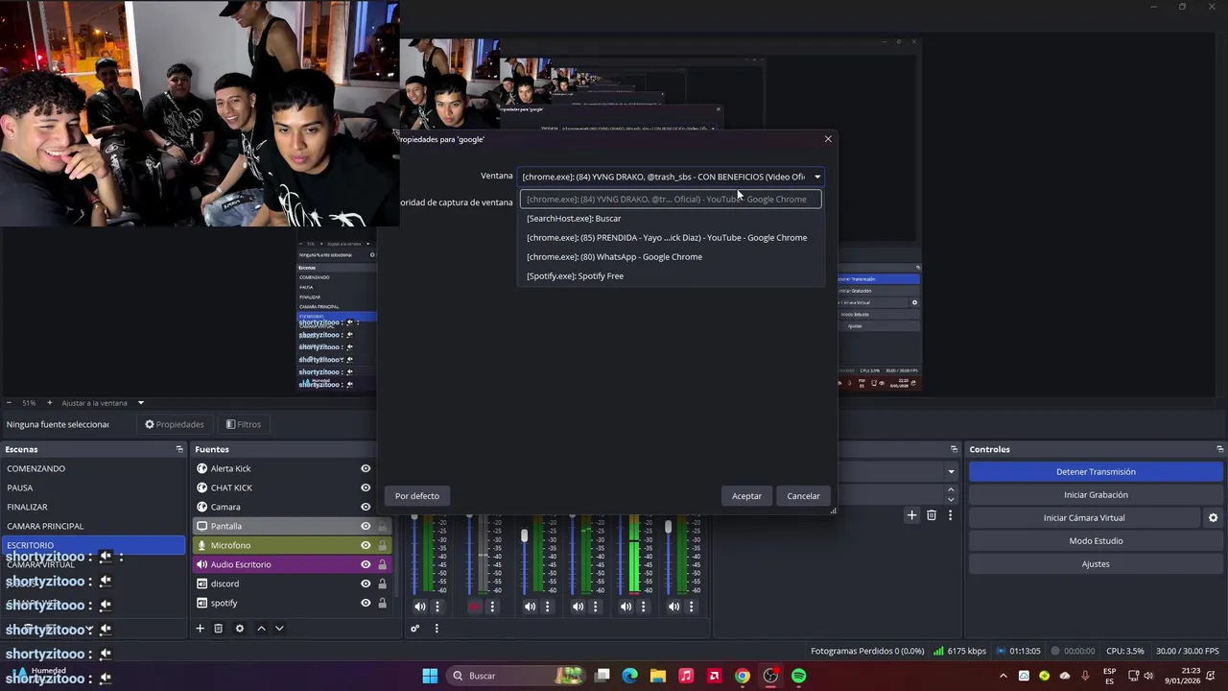Start recording with Iniciar Grabación

(x=1096, y=494)
